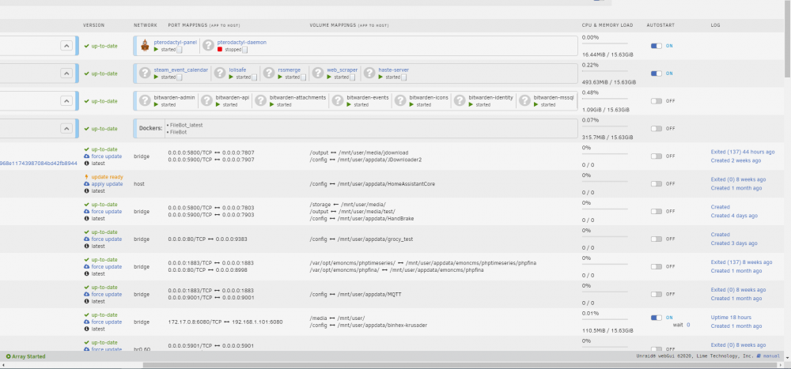Enable autostart for the grocy_test container
The image size is (791, 369).
point(657,239)
